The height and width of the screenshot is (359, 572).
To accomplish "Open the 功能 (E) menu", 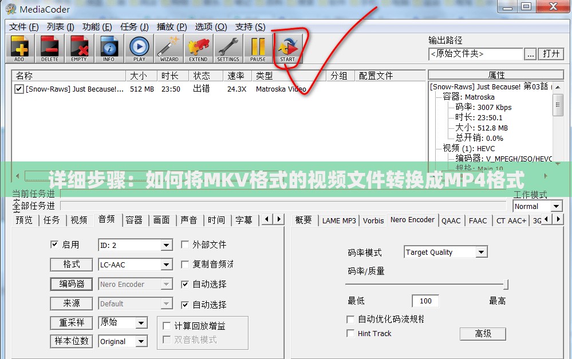I will [97, 27].
